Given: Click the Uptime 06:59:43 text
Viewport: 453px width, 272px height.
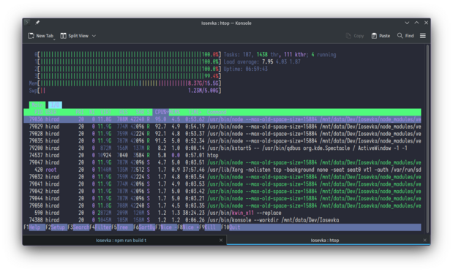Looking at the screenshot, I should [246, 69].
